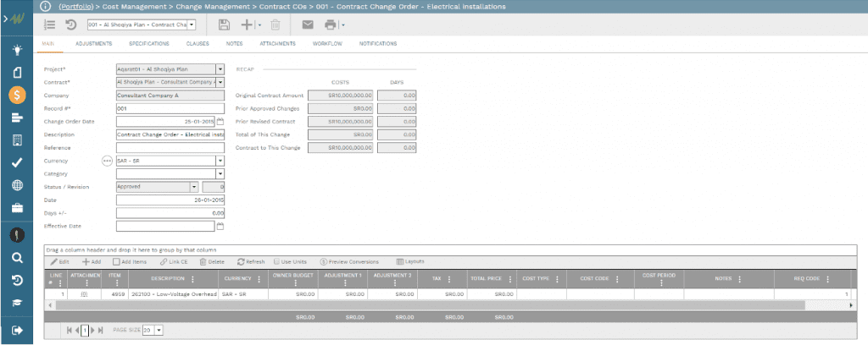
Task: Tick the Add Items checkbox
Action: tap(116, 261)
